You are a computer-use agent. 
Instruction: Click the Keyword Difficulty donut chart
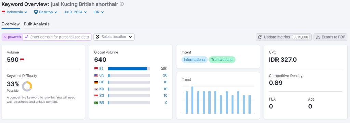coord(27,86)
